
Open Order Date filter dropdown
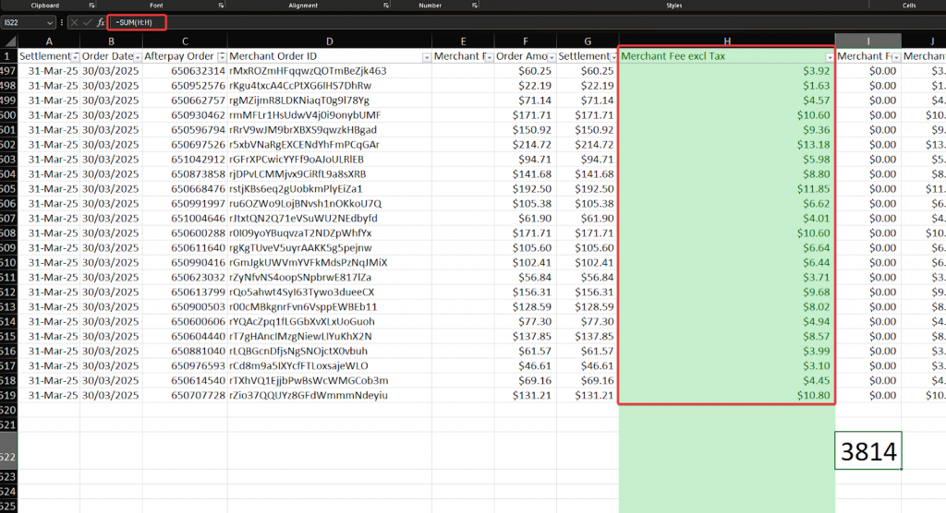click(138, 57)
